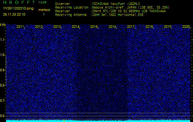
Task: Click the 2220 time marker
Action: tap(186, 27)
